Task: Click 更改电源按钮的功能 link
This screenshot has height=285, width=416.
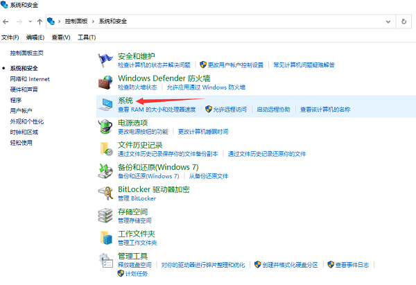Action: point(143,132)
